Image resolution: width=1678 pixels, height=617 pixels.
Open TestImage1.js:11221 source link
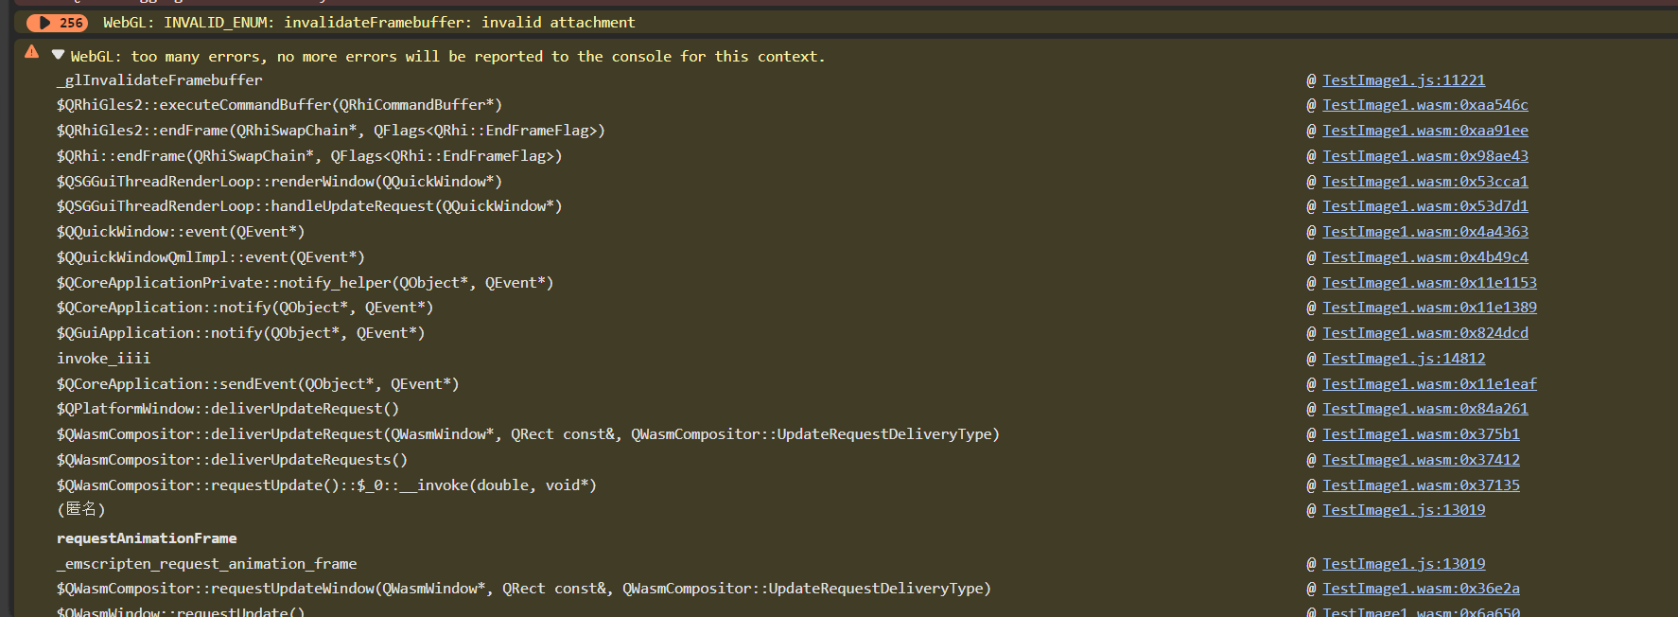click(x=1404, y=80)
